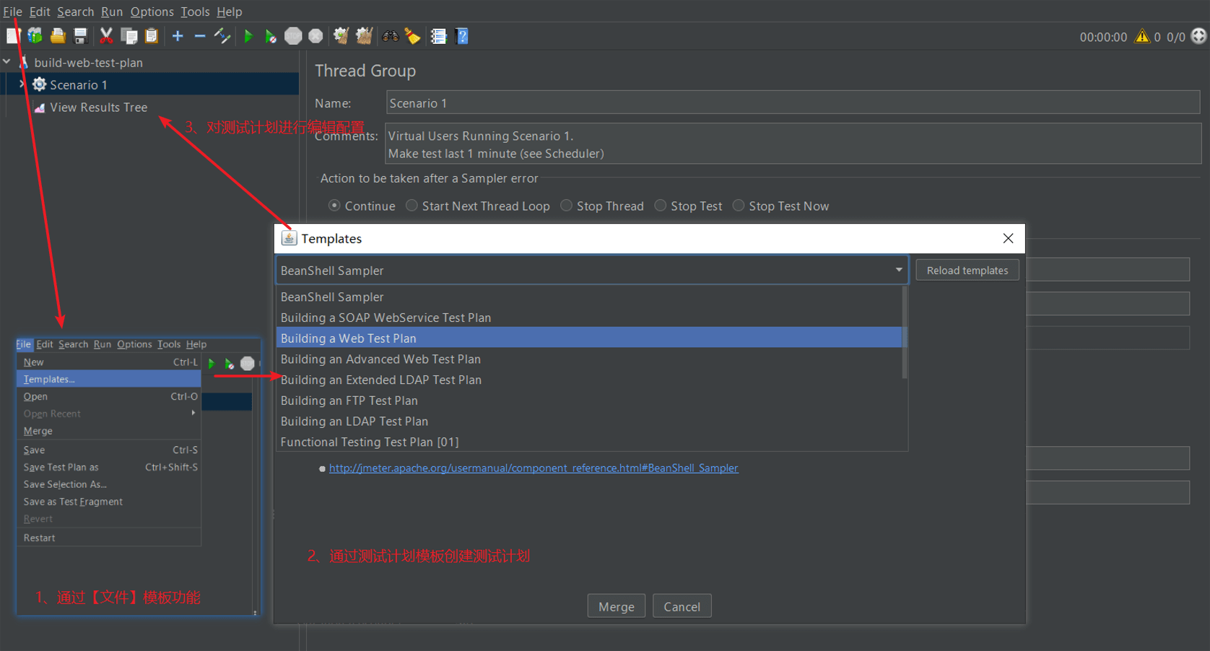Viewport: 1210px width, 651px height.
Task: Click the Templates toolbar icon
Action: click(35, 35)
